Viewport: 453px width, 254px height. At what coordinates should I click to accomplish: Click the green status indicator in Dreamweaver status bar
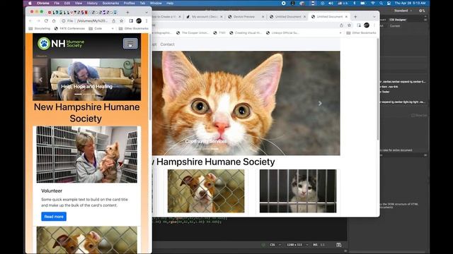pyautogui.click(x=263, y=245)
